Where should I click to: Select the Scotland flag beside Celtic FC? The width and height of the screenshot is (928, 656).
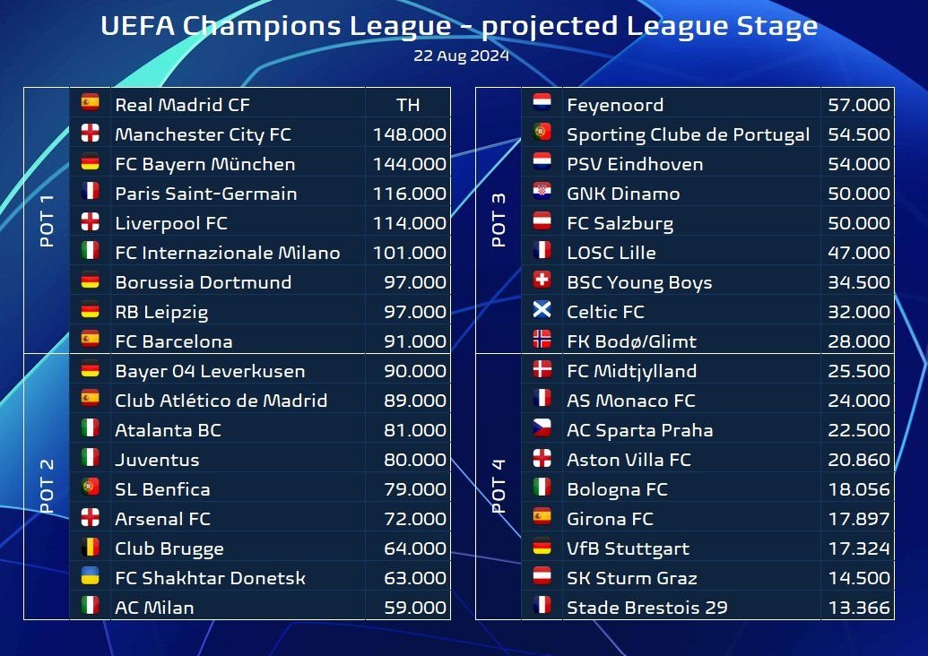542,309
